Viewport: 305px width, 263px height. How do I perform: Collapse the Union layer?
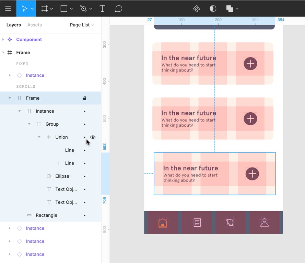[x=39, y=137]
